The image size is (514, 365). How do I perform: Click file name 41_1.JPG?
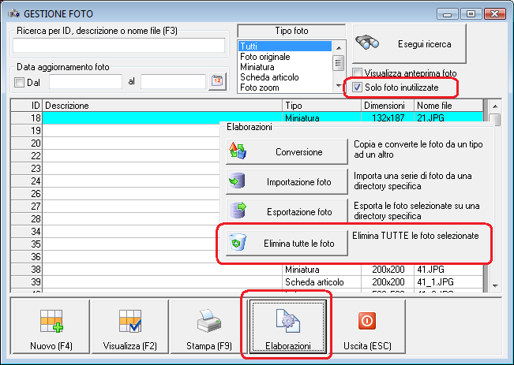(435, 282)
